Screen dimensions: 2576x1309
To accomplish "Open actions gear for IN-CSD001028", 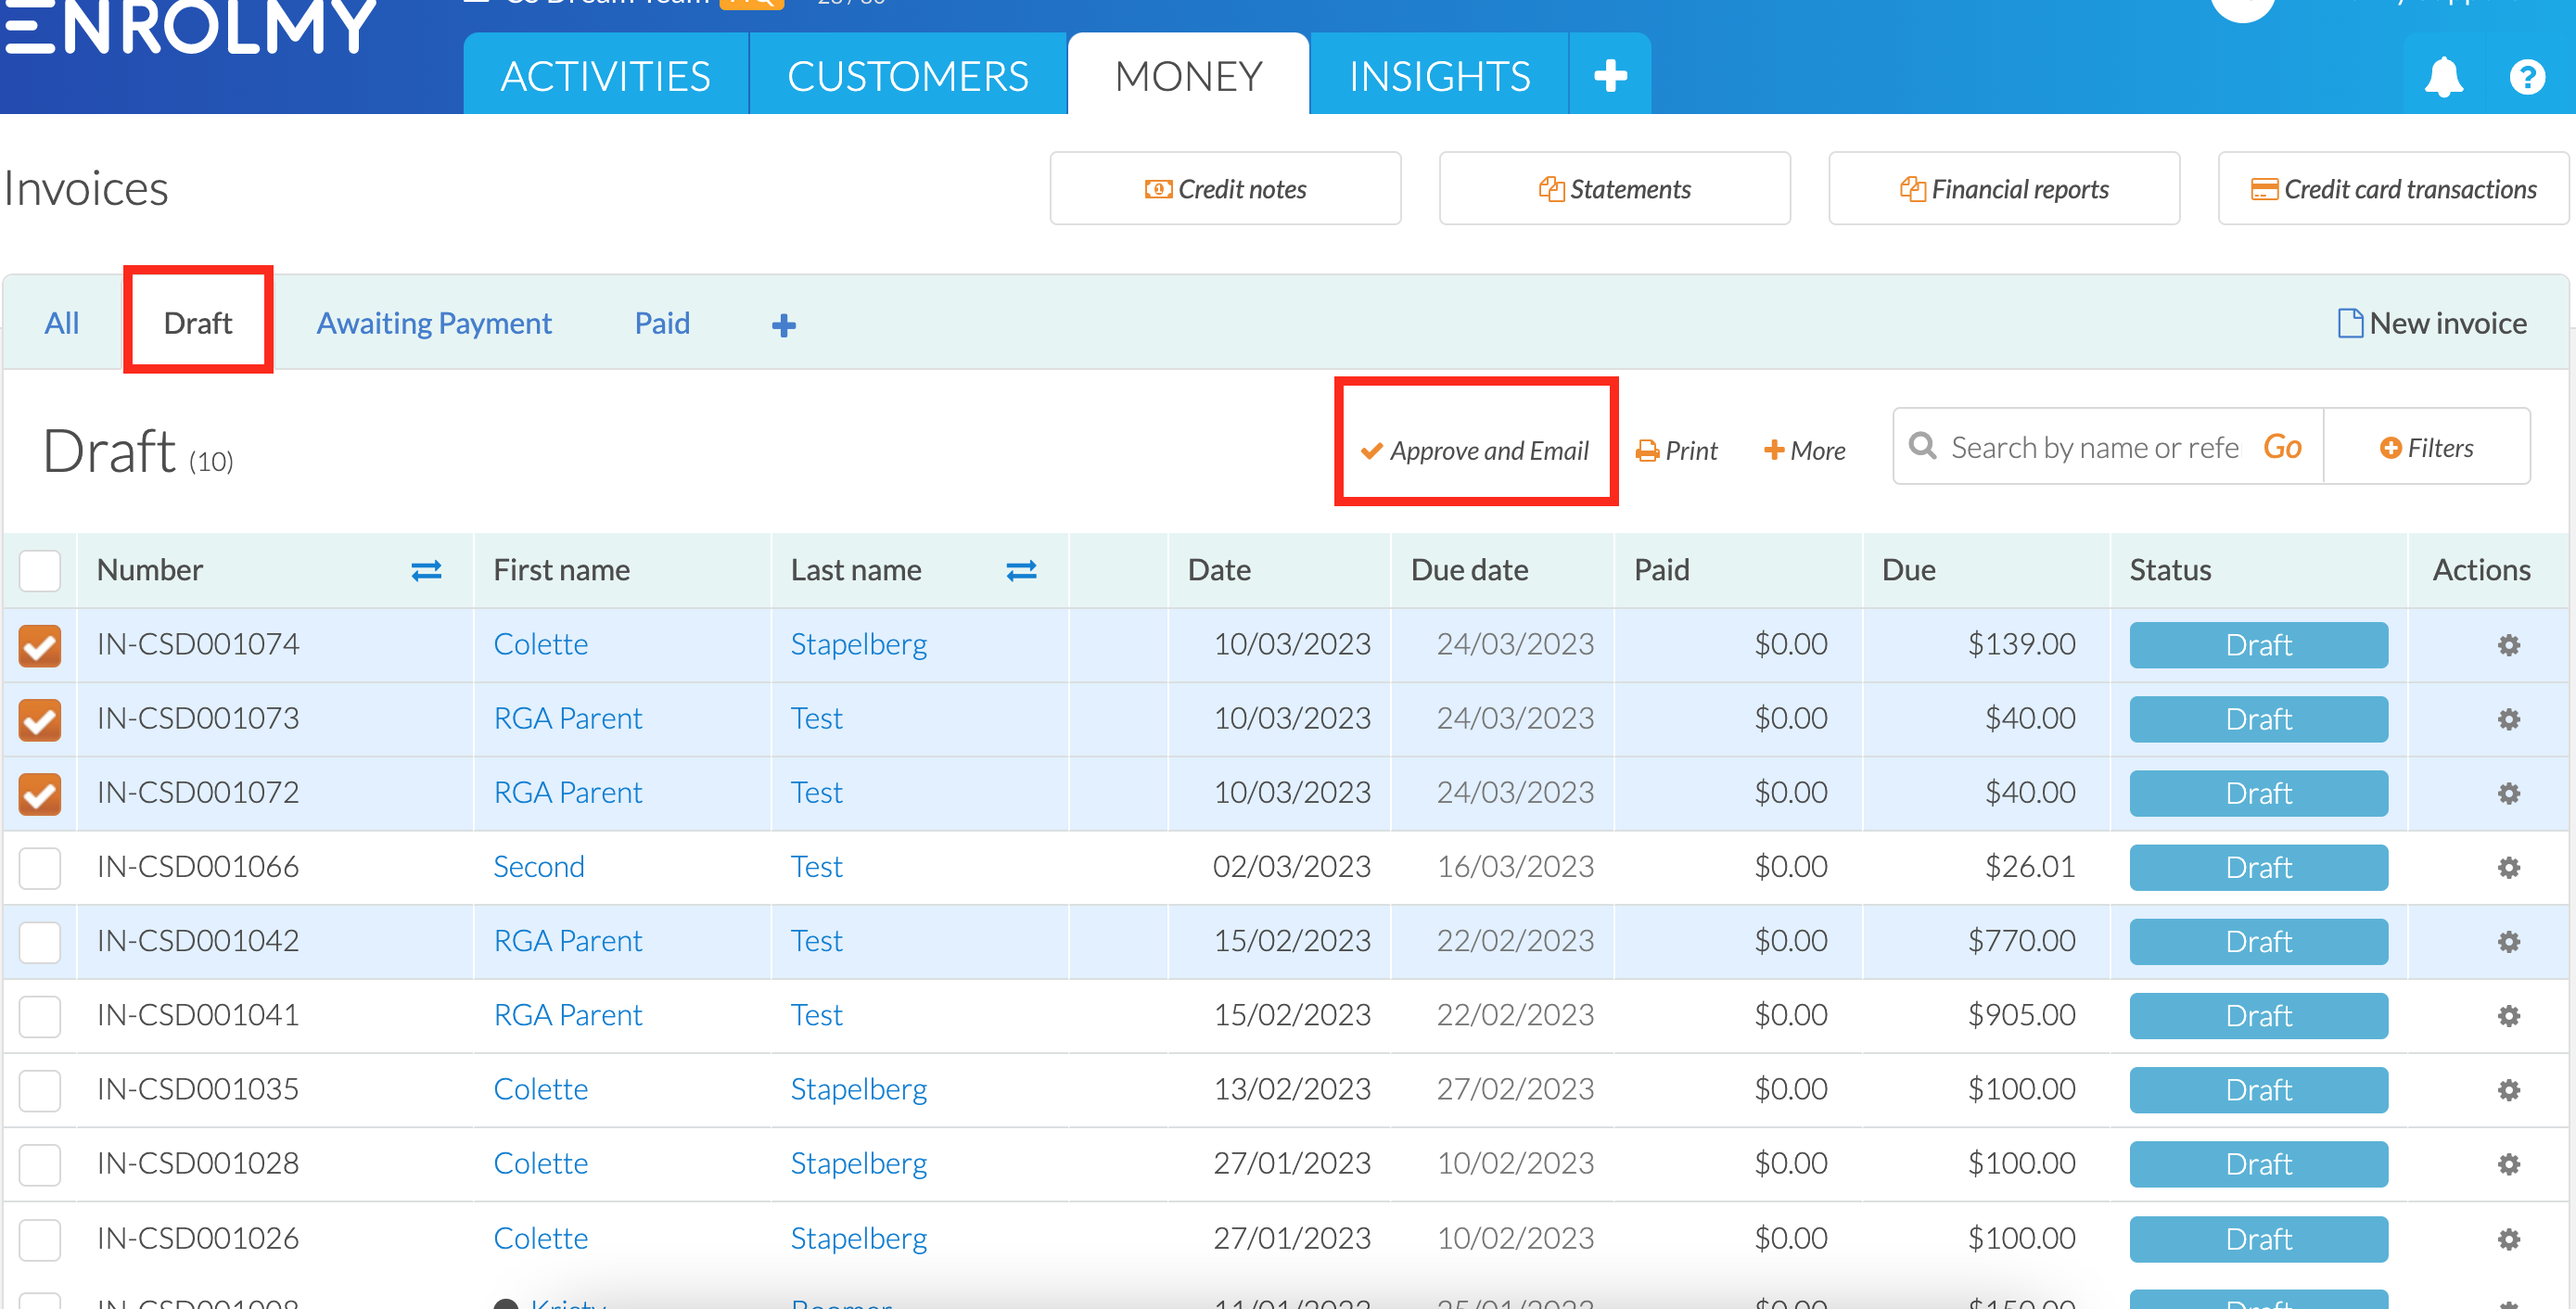I will pyautogui.click(x=2508, y=1164).
